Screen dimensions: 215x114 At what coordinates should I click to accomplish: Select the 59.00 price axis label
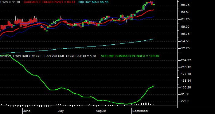tap(186, 27)
